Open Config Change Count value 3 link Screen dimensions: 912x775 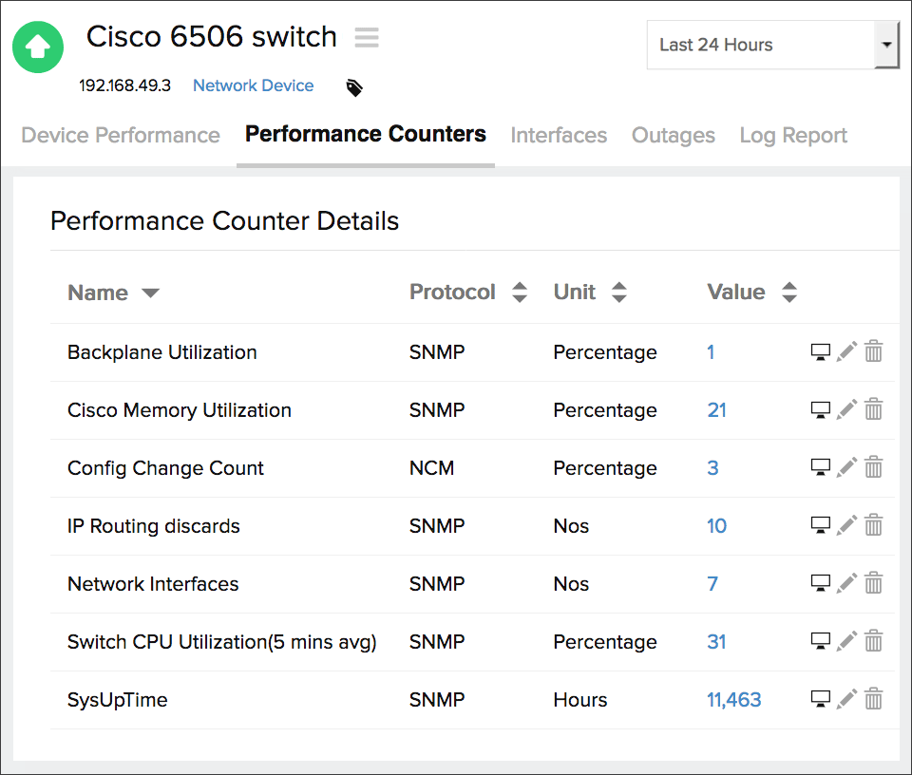pos(712,468)
